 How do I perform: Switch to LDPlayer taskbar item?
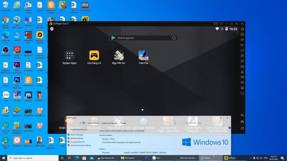[x=234, y=158]
